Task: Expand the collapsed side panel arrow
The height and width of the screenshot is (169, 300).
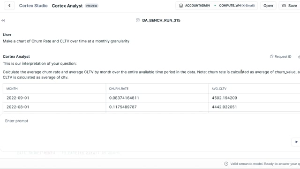Action: click(3, 20)
